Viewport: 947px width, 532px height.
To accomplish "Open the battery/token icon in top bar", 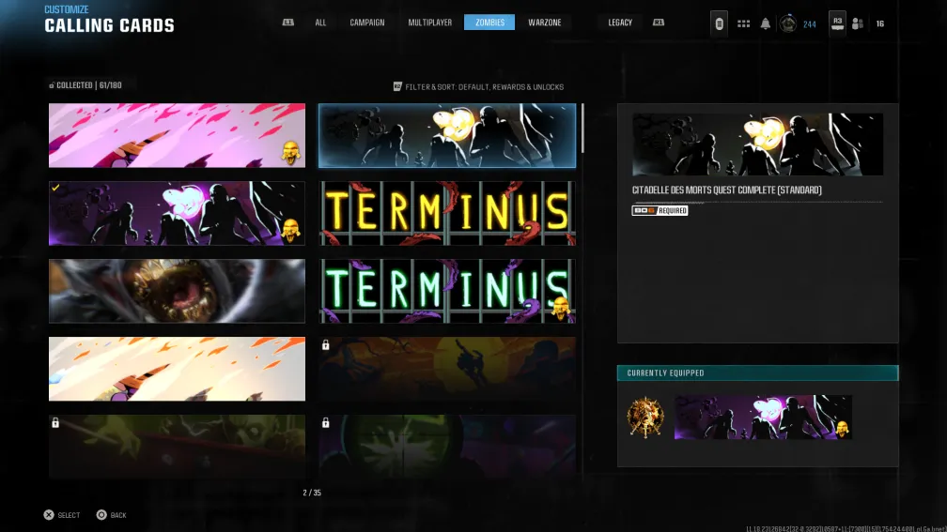I will [719, 24].
